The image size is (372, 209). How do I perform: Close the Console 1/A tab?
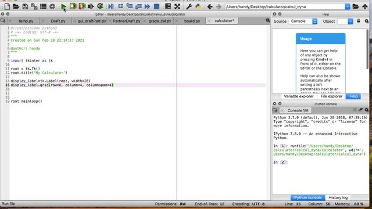click(x=282, y=110)
